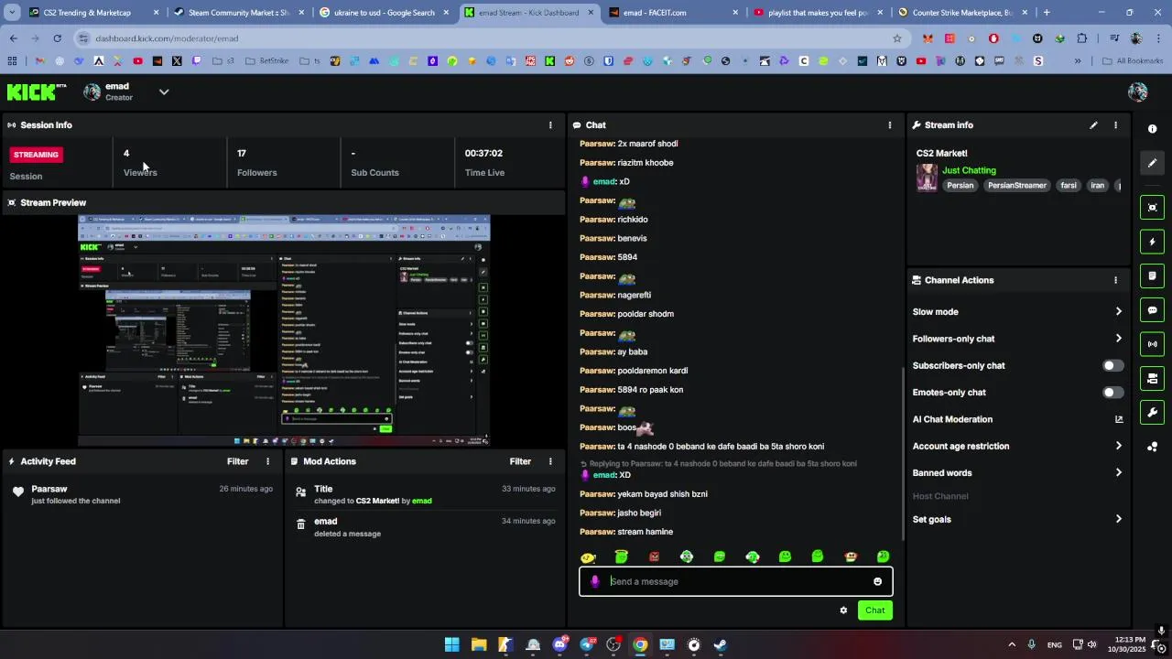Click the PersianStreamer tag
This screenshot has width=1172, height=659.
point(1016,186)
